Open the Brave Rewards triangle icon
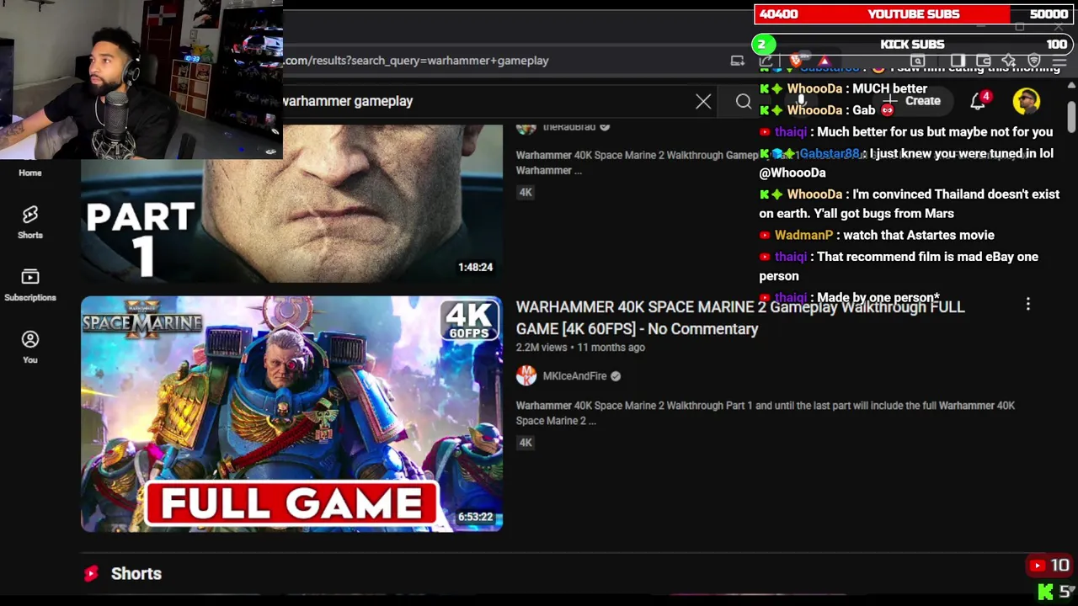1078x606 pixels. tap(825, 61)
